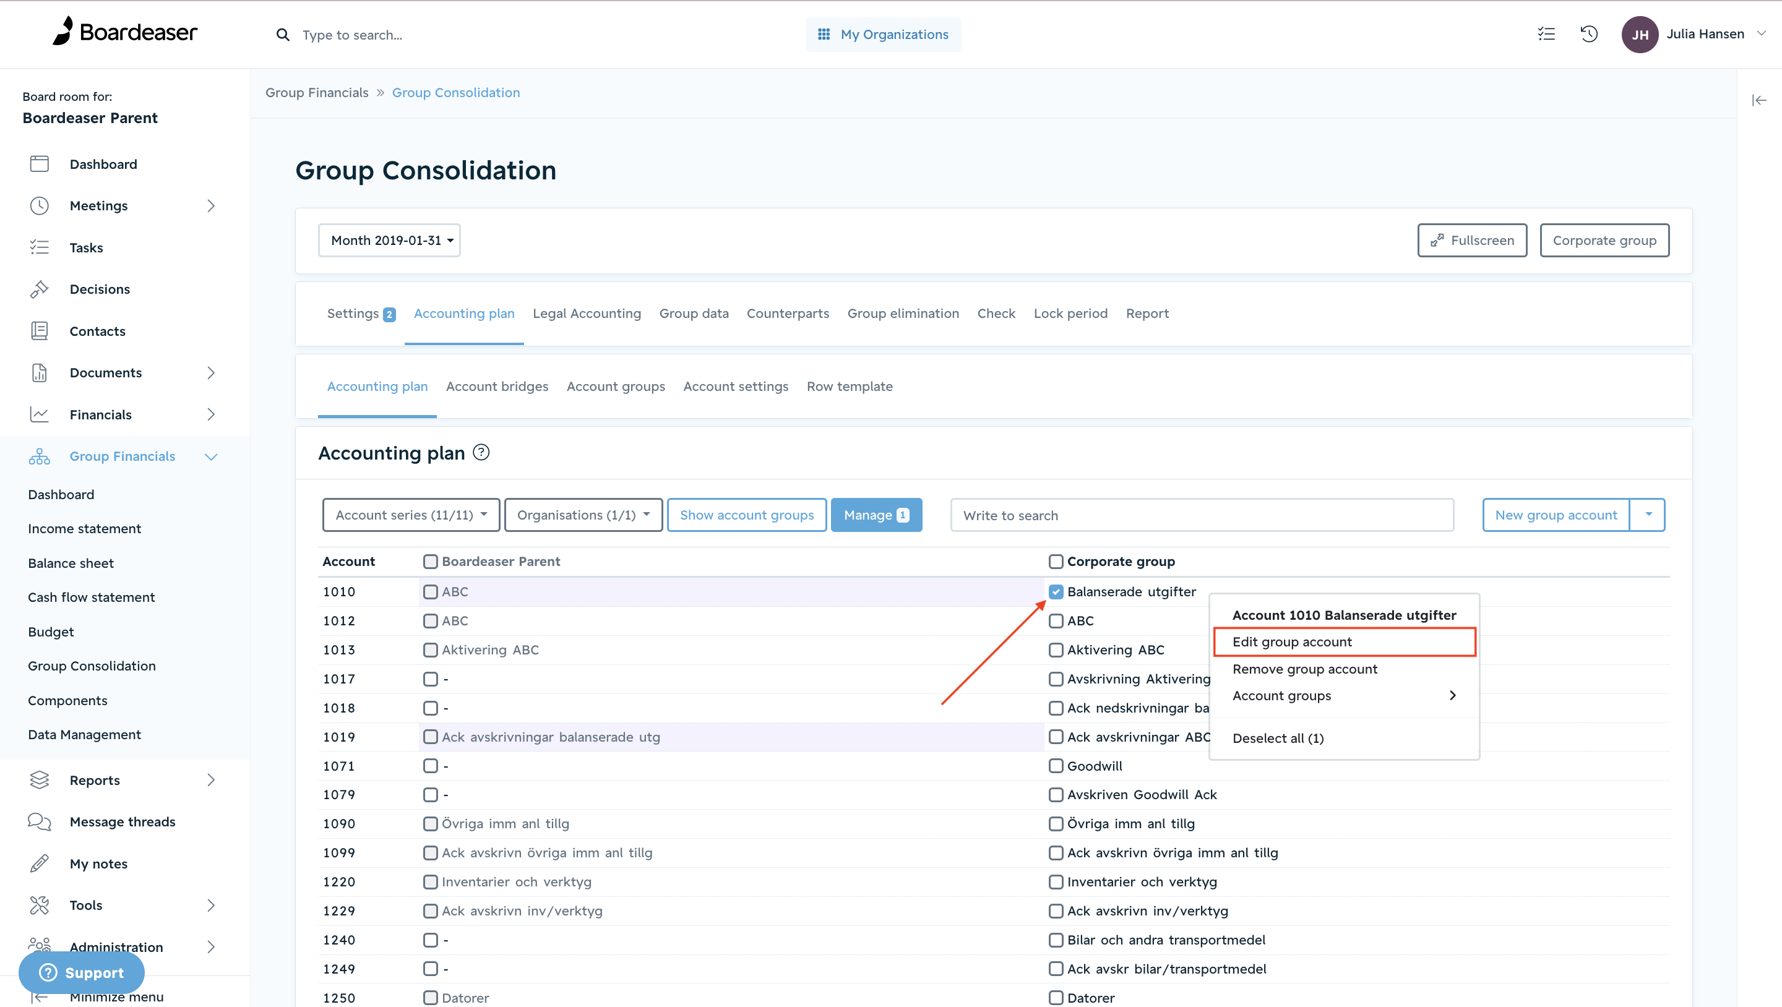This screenshot has width=1782, height=1007.
Task: Click the My Organizations grid icon
Action: click(x=823, y=34)
